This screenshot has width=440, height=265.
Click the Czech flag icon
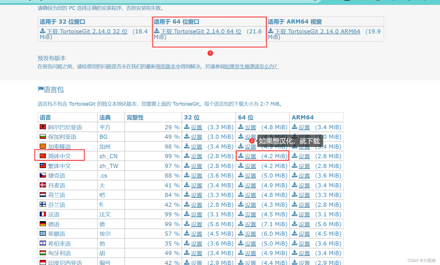[x=43, y=175]
